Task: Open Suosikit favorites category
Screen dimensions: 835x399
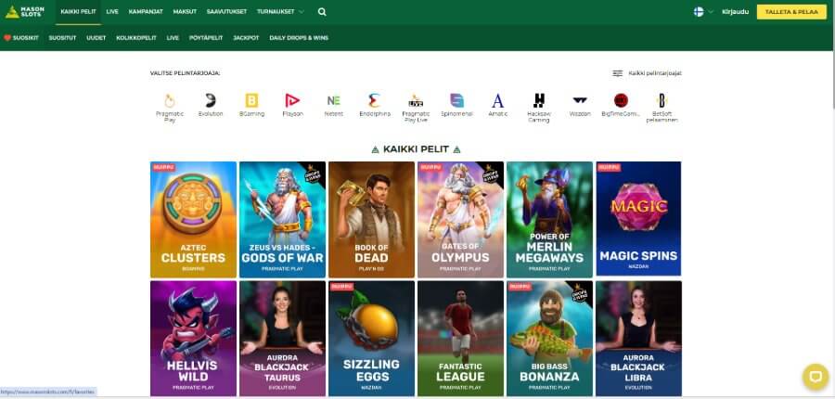Action: click(x=21, y=38)
